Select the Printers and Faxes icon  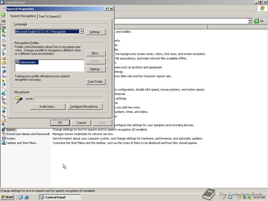(x=3, y=107)
